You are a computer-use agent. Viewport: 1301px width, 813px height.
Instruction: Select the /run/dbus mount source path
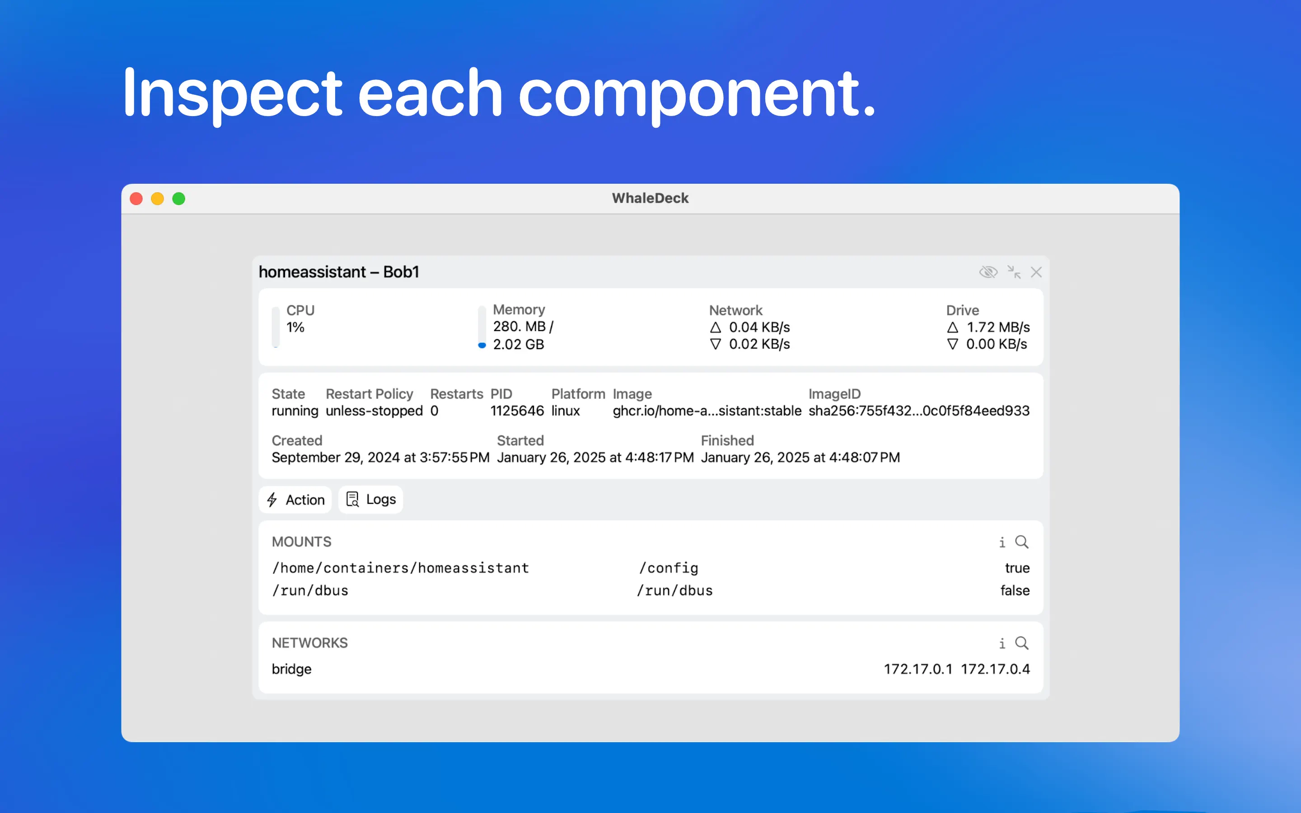pyautogui.click(x=310, y=590)
